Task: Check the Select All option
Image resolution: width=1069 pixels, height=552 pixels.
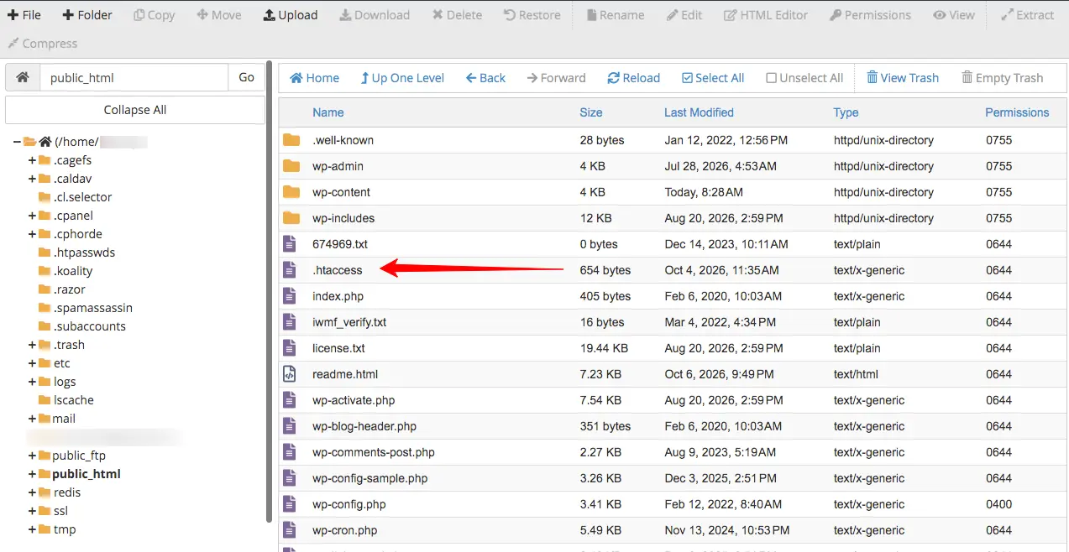Action: tap(713, 78)
